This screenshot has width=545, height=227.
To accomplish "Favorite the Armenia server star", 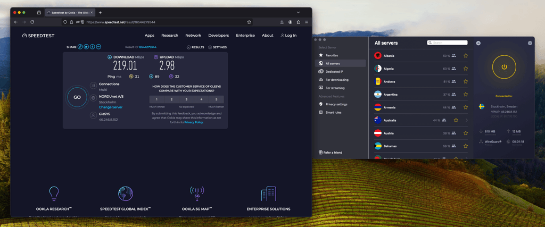I will coord(466,107).
